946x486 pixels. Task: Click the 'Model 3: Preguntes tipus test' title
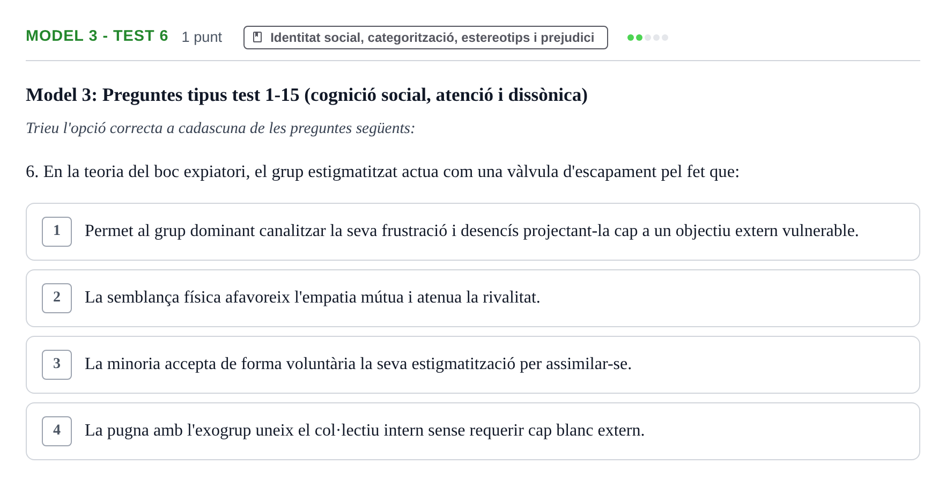pyautogui.click(x=307, y=95)
